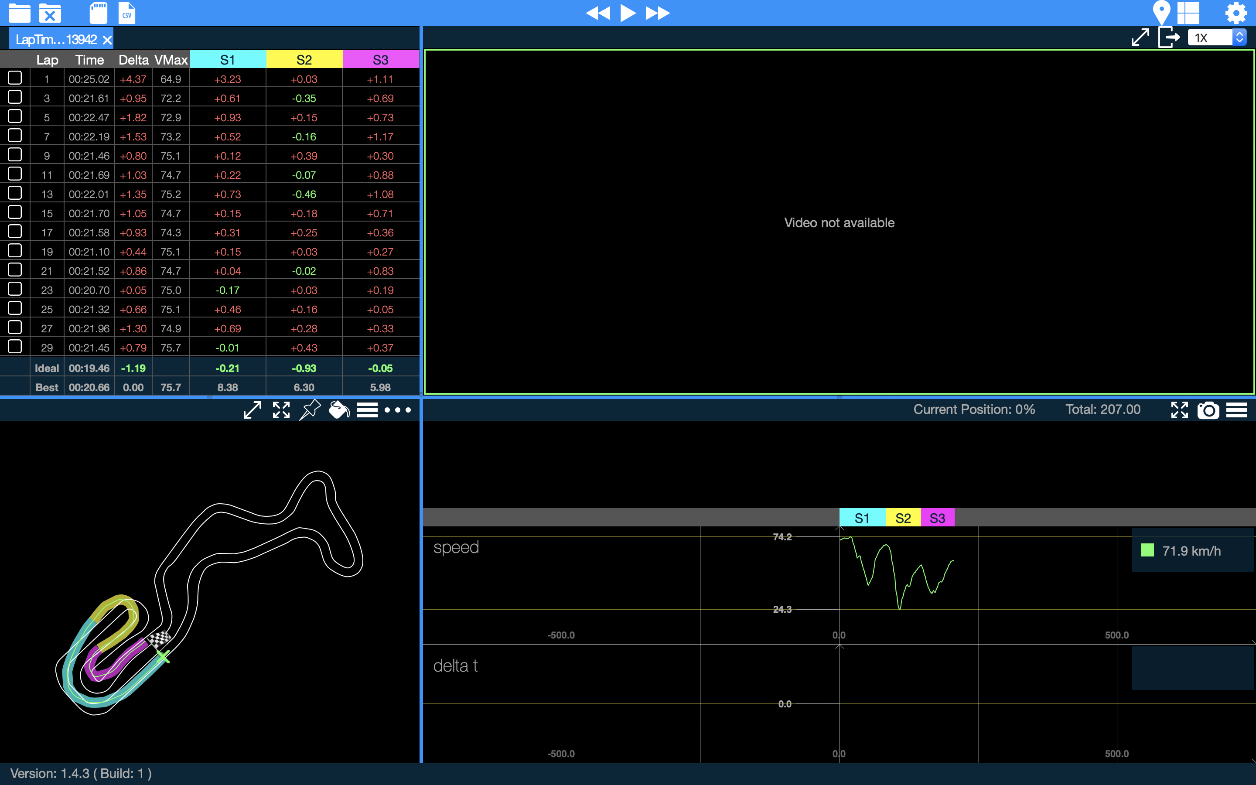This screenshot has height=785, width=1256.
Task: Check the box for lap 7
Action: click(x=15, y=136)
